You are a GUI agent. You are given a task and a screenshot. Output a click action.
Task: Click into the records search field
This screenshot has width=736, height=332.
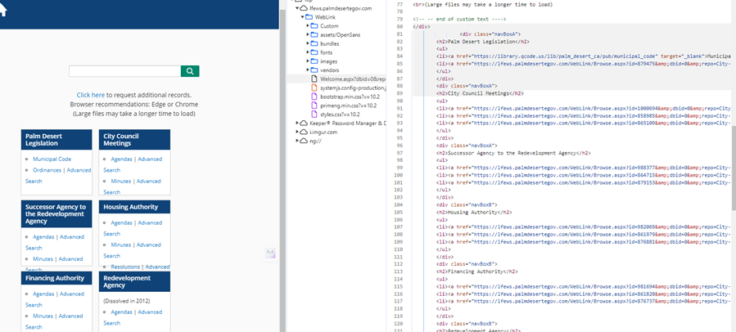(124, 71)
